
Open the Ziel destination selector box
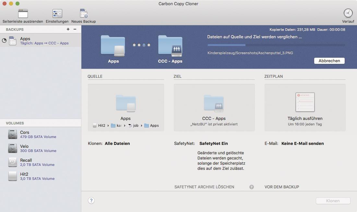tap(214, 108)
